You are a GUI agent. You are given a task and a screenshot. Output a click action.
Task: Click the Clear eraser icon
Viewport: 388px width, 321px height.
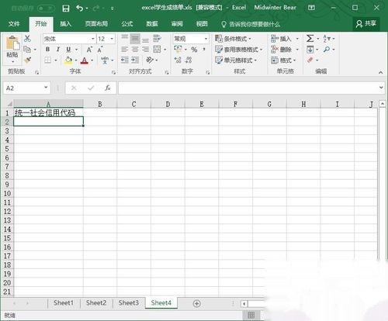pos(310,60)
